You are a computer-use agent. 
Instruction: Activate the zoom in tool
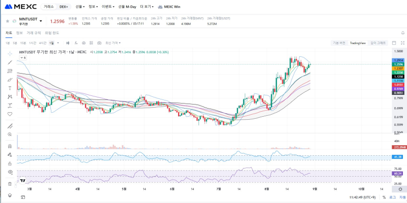10,134
